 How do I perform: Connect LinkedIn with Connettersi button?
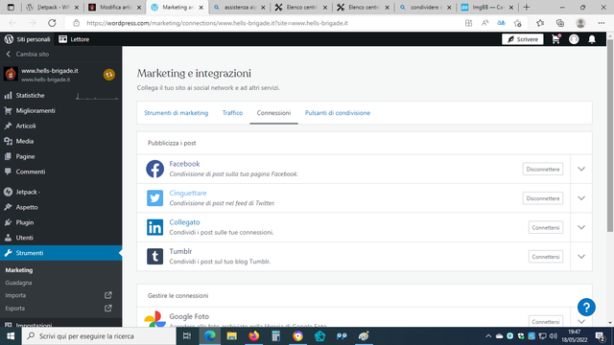click(546, 227)
